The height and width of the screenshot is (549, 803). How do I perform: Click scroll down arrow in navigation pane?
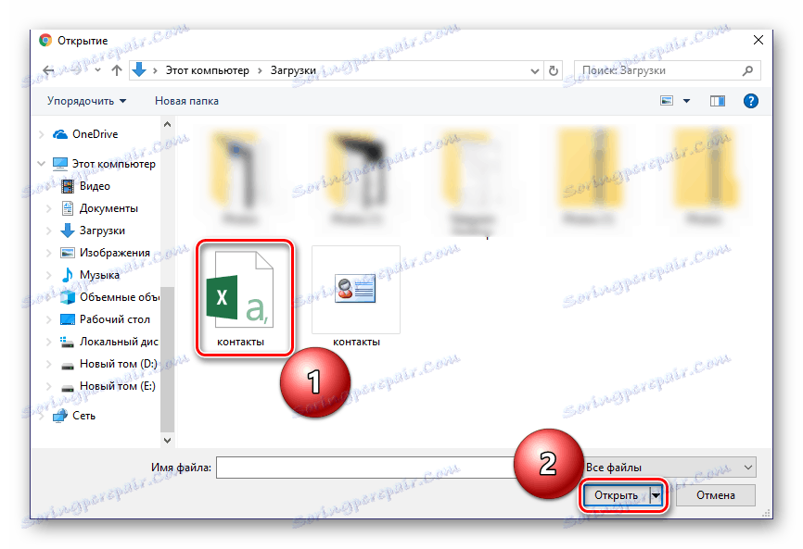point(167,440)
